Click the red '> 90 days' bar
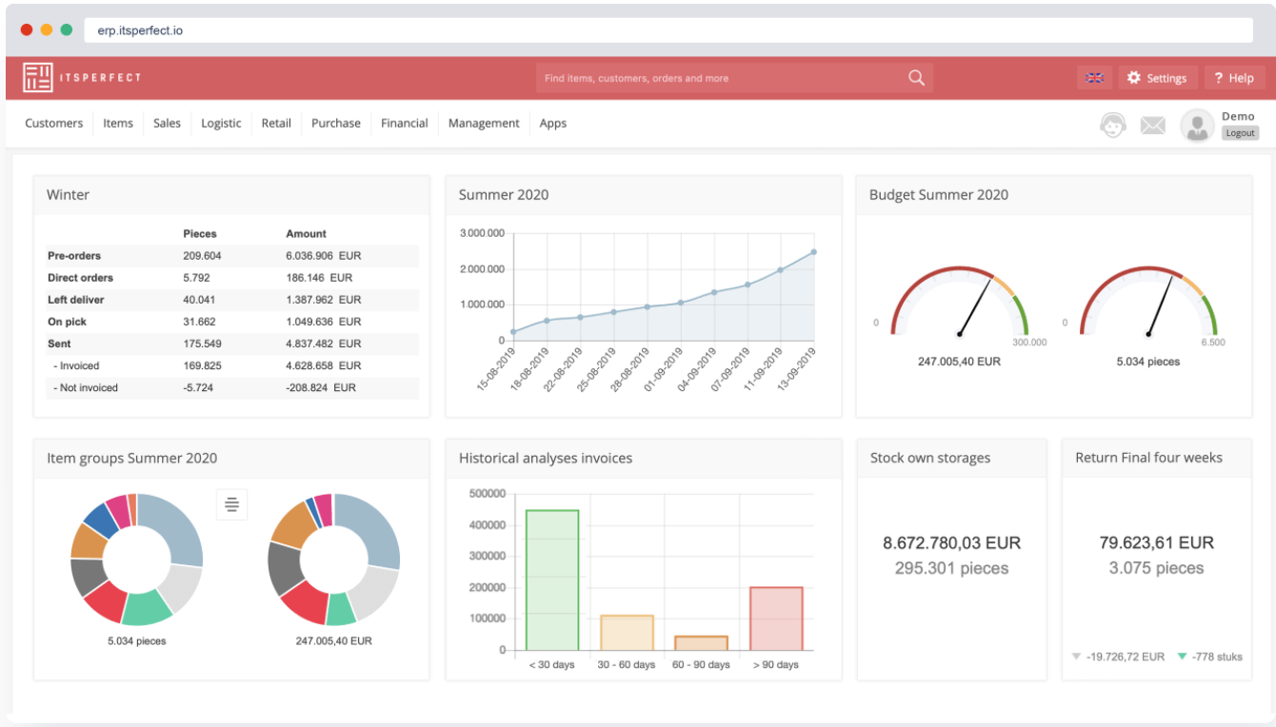This screenshot has width=1276, height=727. (x=776, y=619)
